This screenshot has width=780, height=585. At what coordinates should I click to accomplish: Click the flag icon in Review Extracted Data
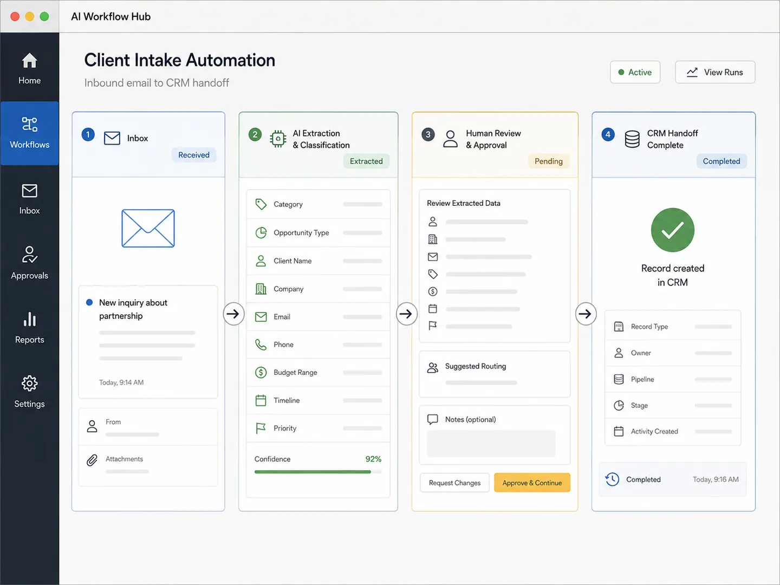pyautogui.click(x=432, y=326)
